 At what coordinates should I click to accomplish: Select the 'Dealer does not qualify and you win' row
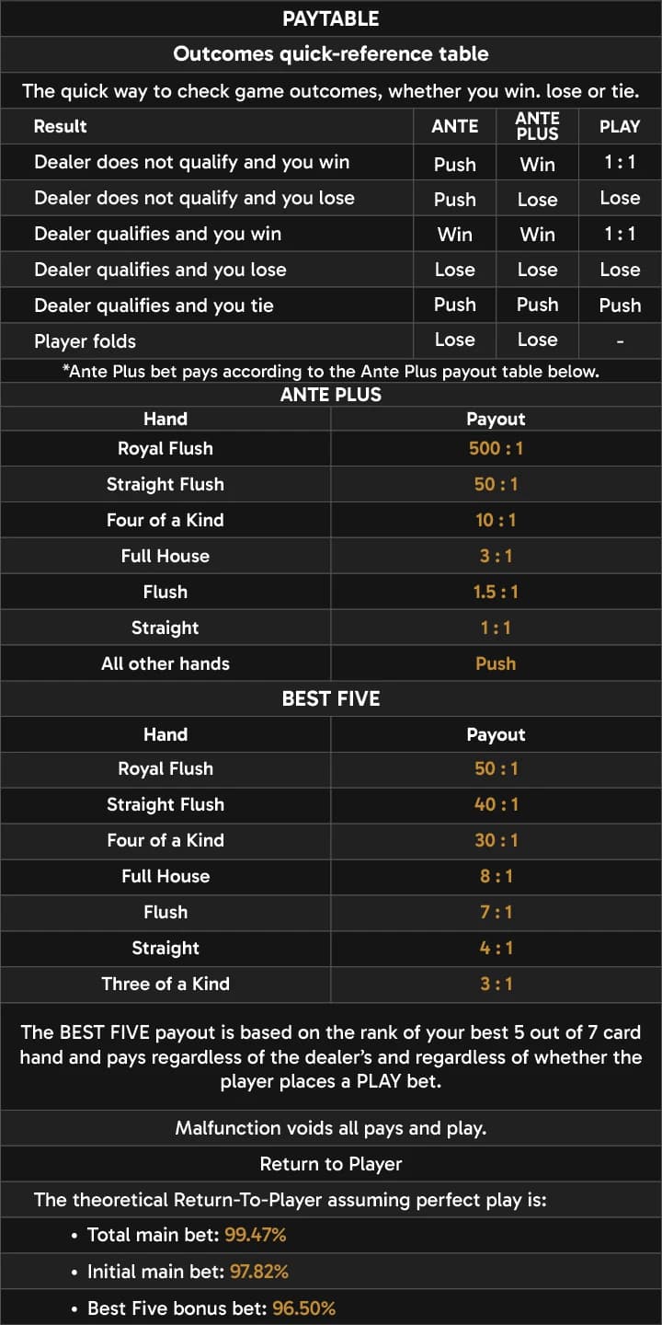[x=331, y=163]
